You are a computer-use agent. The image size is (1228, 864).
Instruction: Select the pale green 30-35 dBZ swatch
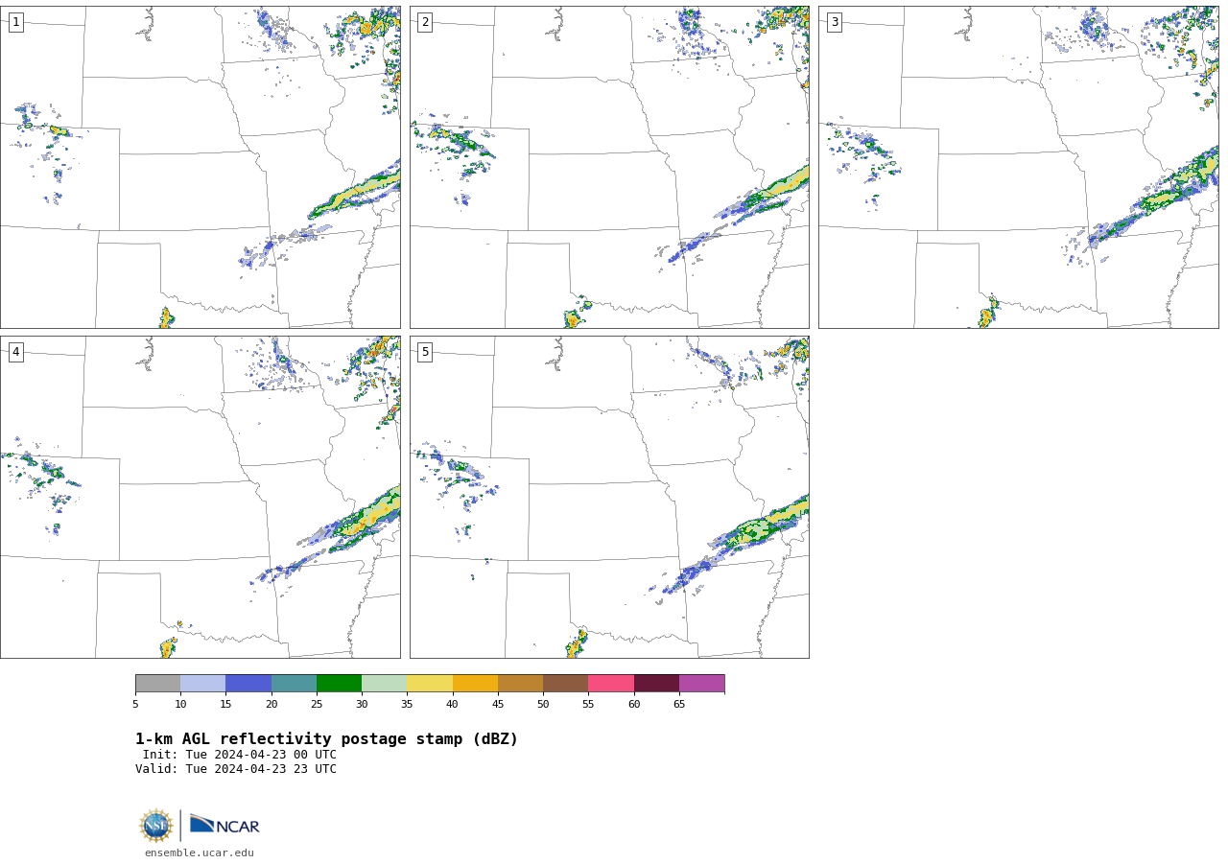384,684
